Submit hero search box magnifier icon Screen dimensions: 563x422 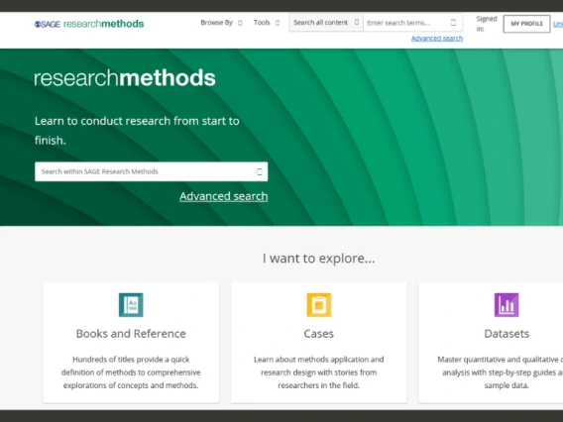point(260,172)
